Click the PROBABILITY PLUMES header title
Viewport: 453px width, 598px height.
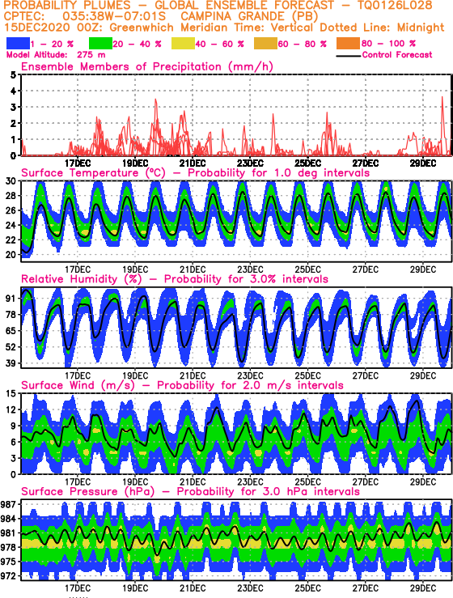click(66, 6)
